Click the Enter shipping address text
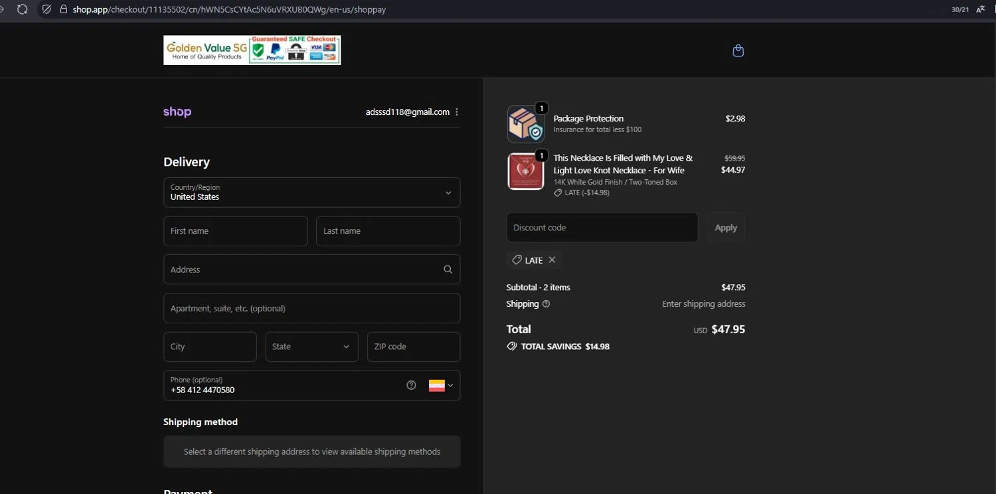 (x=704, y=304)
